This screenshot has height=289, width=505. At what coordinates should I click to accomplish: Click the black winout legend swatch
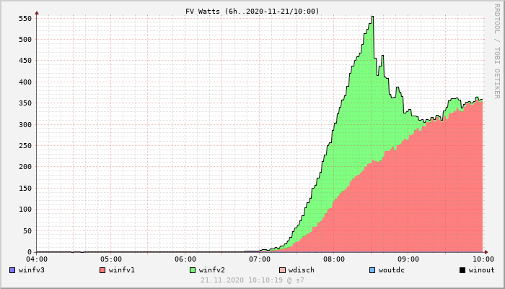point(462,270)
